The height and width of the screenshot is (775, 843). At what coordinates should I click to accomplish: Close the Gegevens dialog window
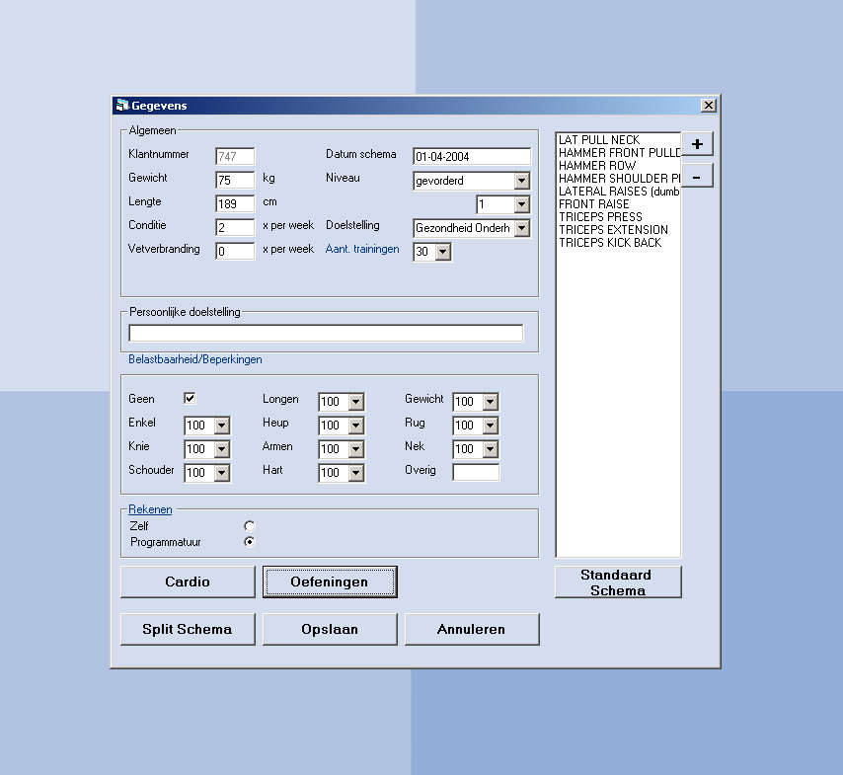[x=708, y=106]
